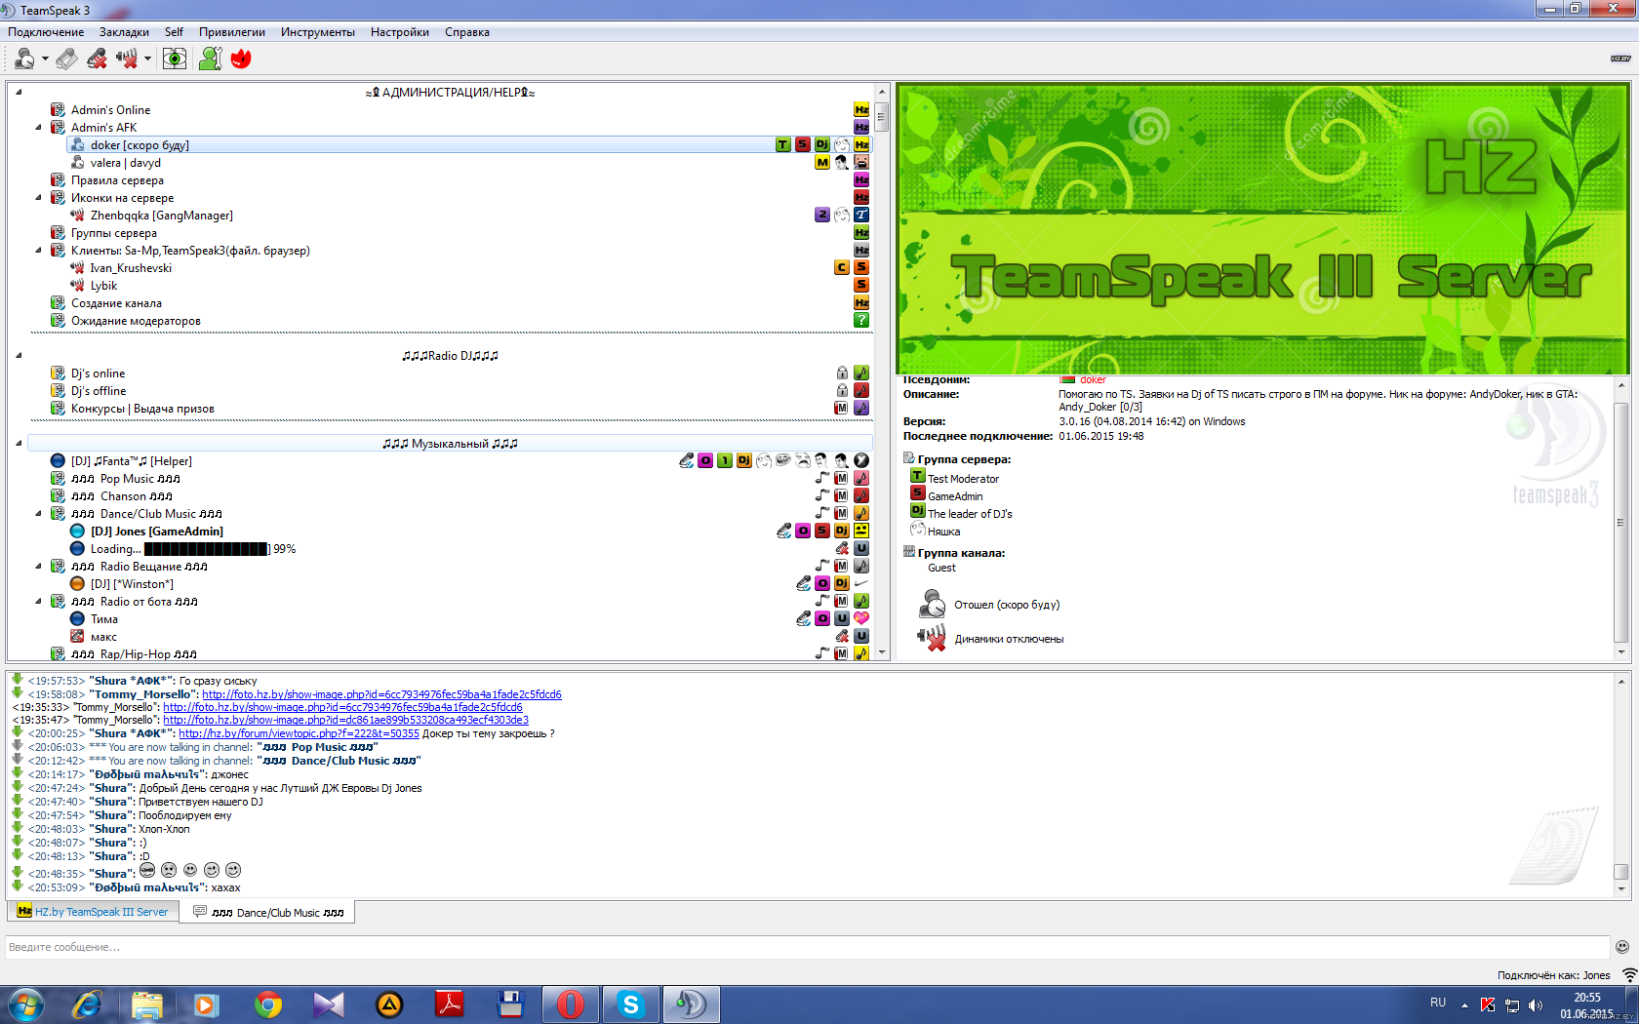Click the green T badge on doker row
This screenshot has height=1024, width=1639.
782,145
